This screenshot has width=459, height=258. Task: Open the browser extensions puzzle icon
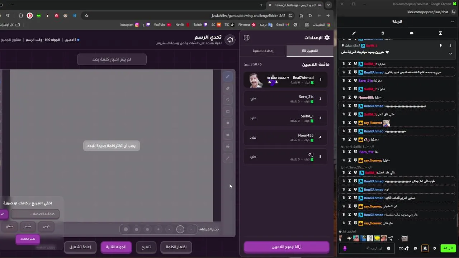[x=21, y=15]
